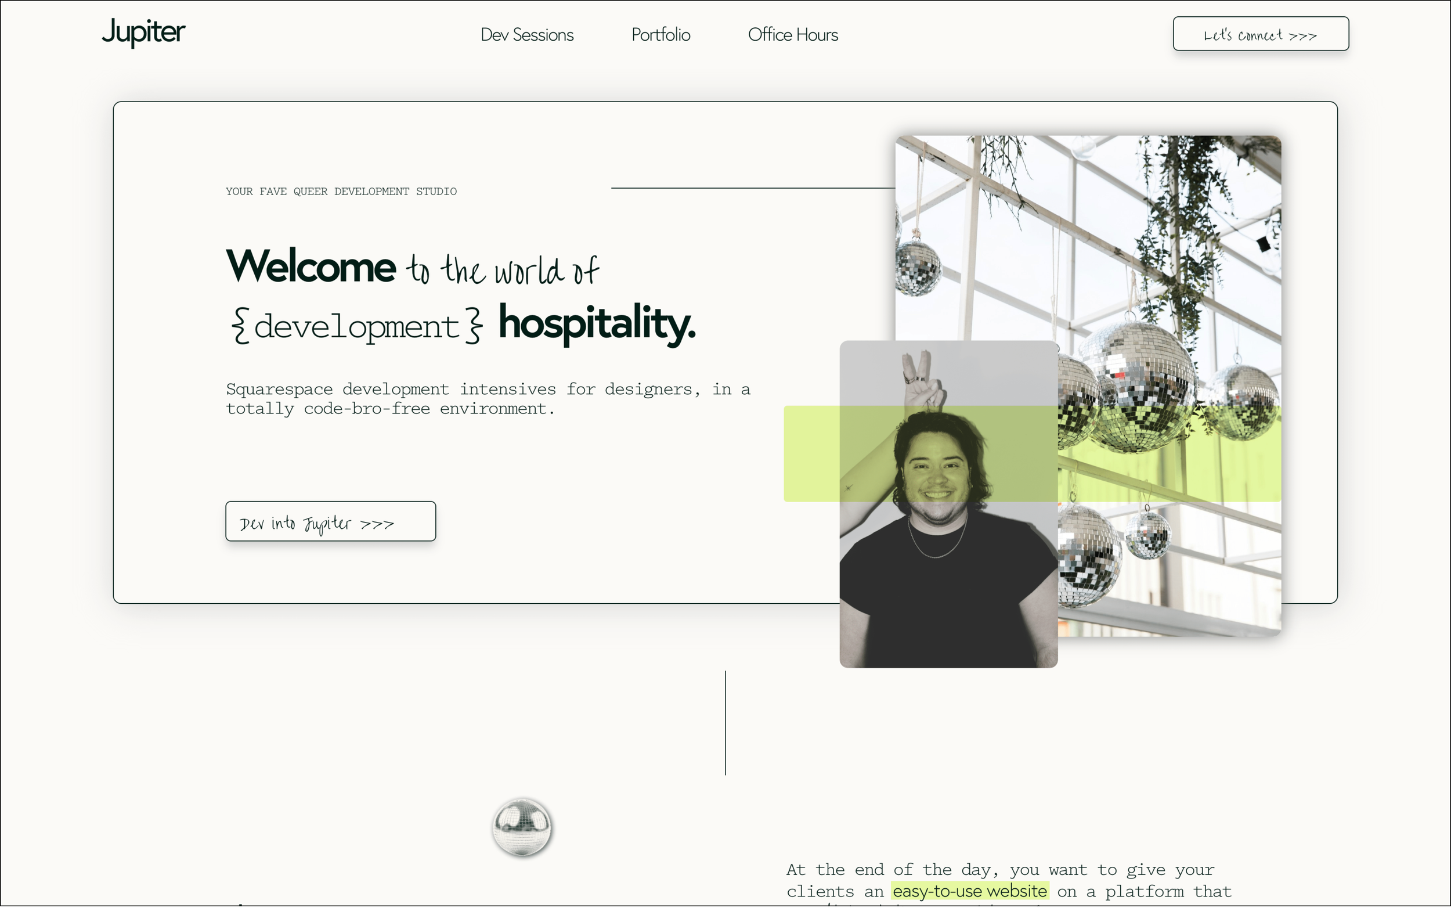
Task: Click the "Welcome to the world of" heading
Action: (412, 267)
